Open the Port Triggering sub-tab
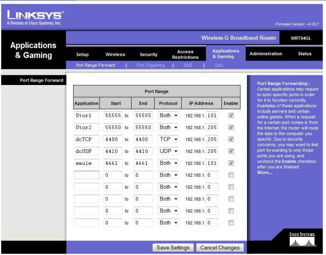326x255 pixels. [150, 65]
